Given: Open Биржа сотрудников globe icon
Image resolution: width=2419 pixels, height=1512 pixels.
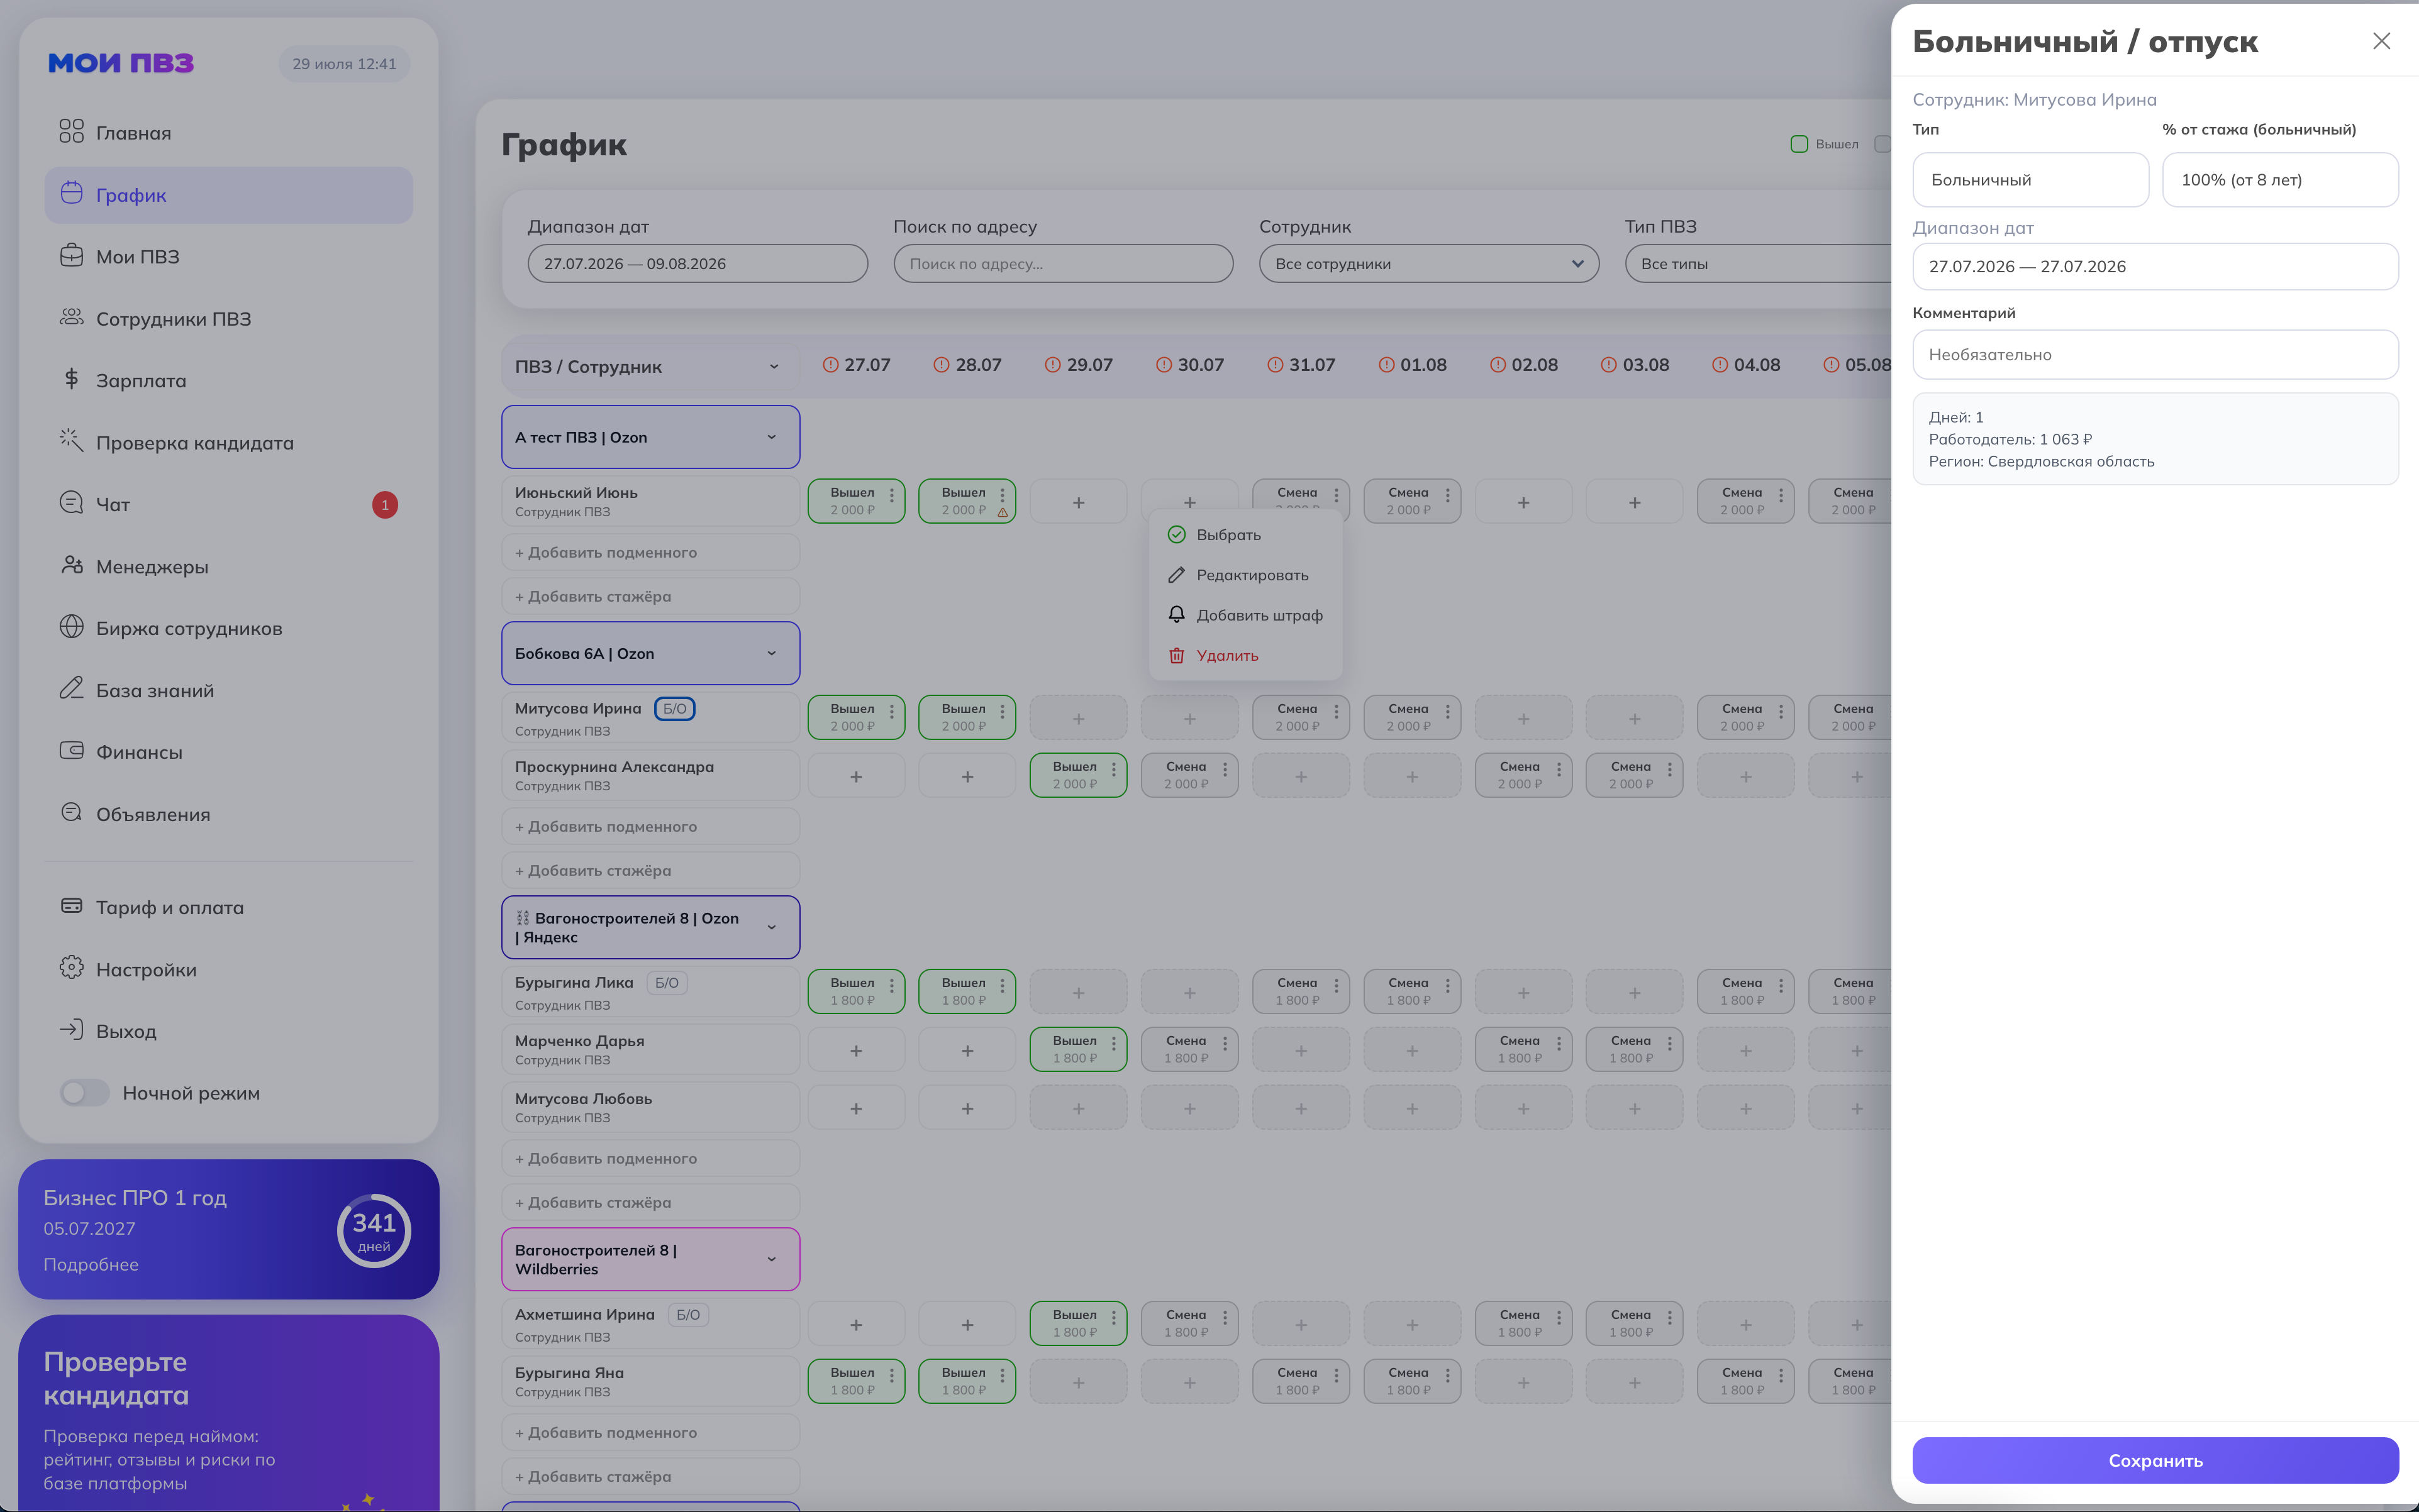Looking at the screenshot, I should coord(71,627).
